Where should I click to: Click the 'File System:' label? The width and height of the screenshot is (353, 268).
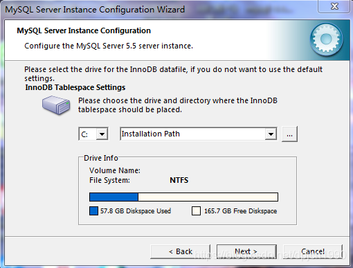[x=109, y=180]
